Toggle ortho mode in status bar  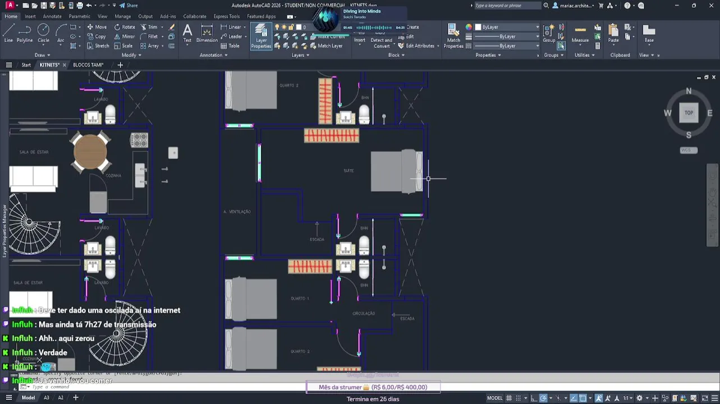(x=535, y=398)
